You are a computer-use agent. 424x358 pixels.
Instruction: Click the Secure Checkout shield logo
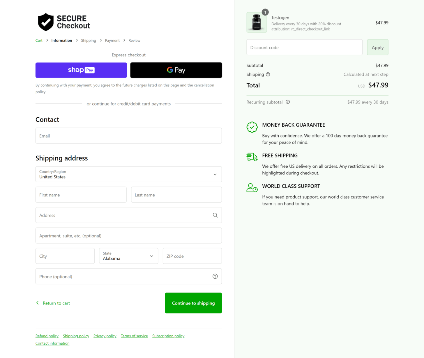pyautogui.click(x=46, y=22)
